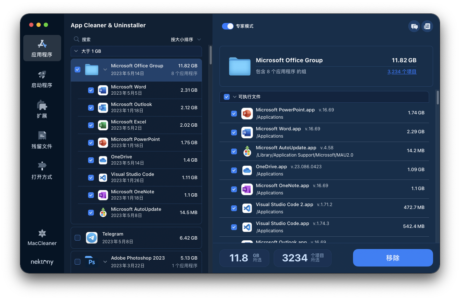This screenshot has height=300, width=460.
Task: Click the MacCleaner star icon
Action: click(x=42, y=233)
